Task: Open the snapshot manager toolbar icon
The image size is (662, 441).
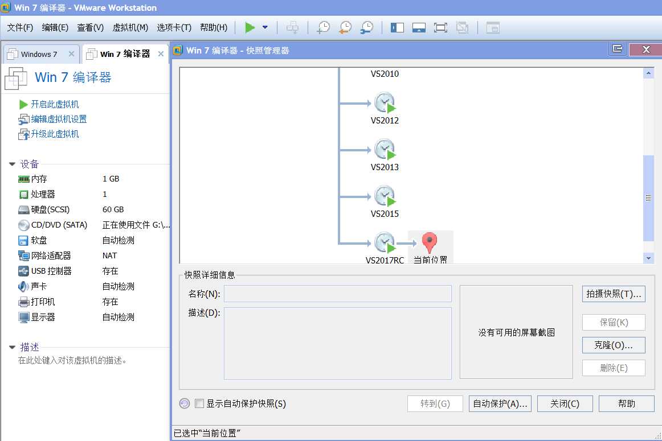Action: 367,28
